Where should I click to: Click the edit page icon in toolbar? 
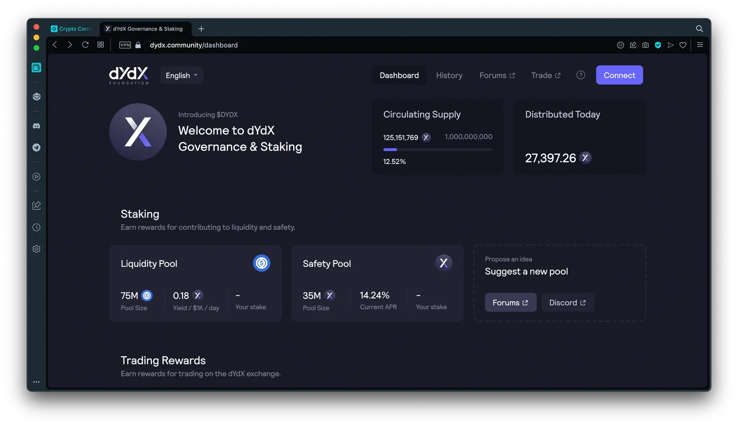(x=633, y=45)
